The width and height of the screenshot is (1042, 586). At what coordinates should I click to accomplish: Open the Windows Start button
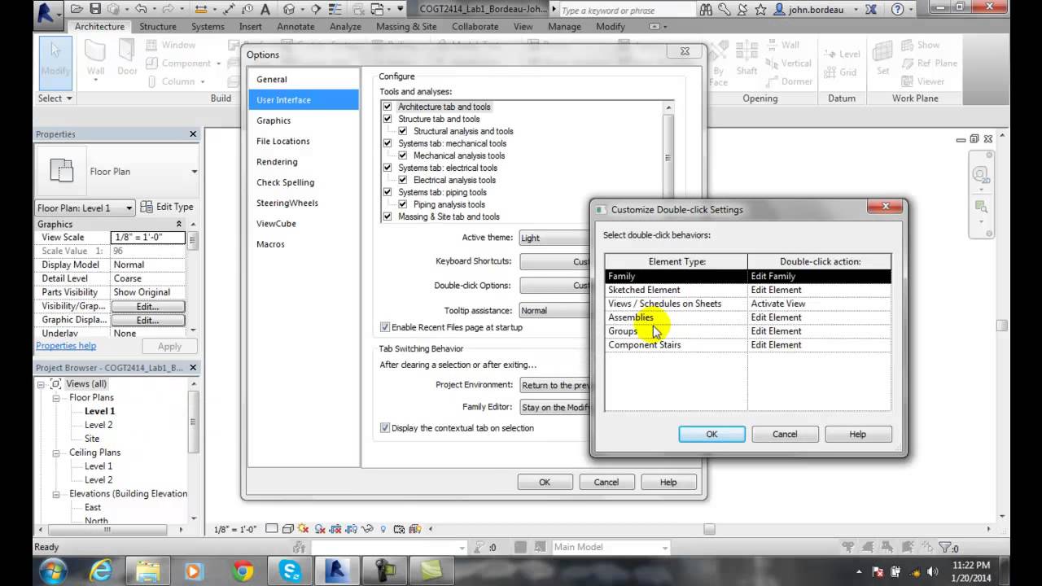tap(53, 571)
